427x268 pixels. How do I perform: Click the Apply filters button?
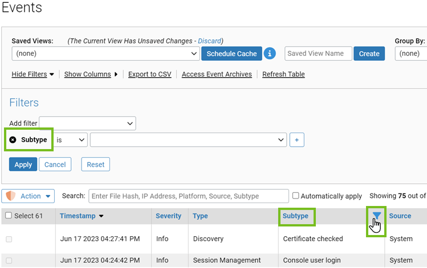pyautogui.click(x=23, y=164)
